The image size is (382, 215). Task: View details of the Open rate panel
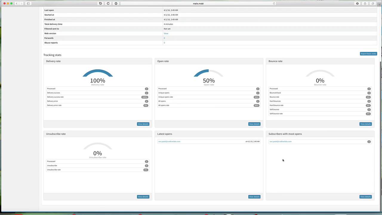pos(254,124)
